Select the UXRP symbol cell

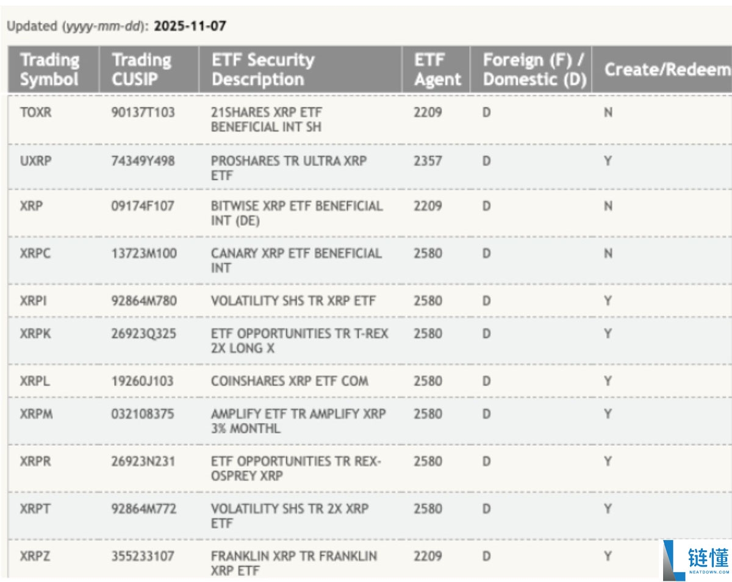[35, 161]
